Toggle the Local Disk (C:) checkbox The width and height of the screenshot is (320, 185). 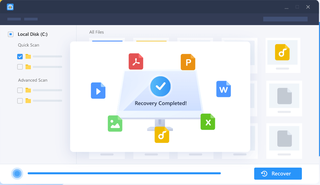11,34
